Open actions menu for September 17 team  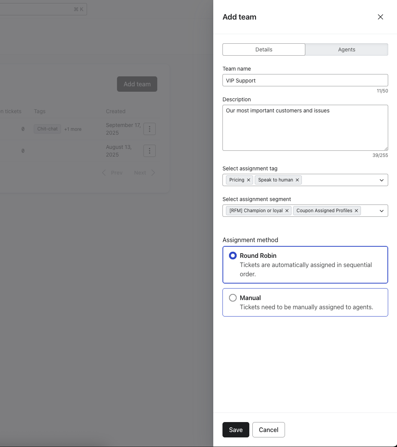click(x=150, y=129)
